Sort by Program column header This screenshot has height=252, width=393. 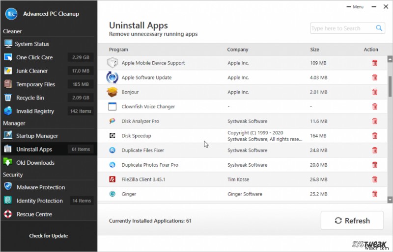[118, 50]
